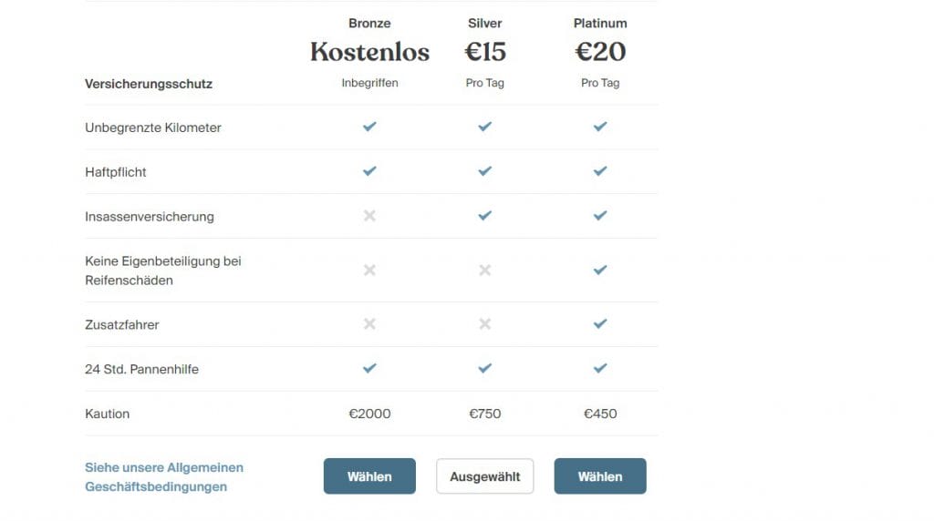Screen dimensions: 934x521
Task: Click Silver checkmark for 24 Std. Pannenhilfe
Action: click(x=485, y=368)
